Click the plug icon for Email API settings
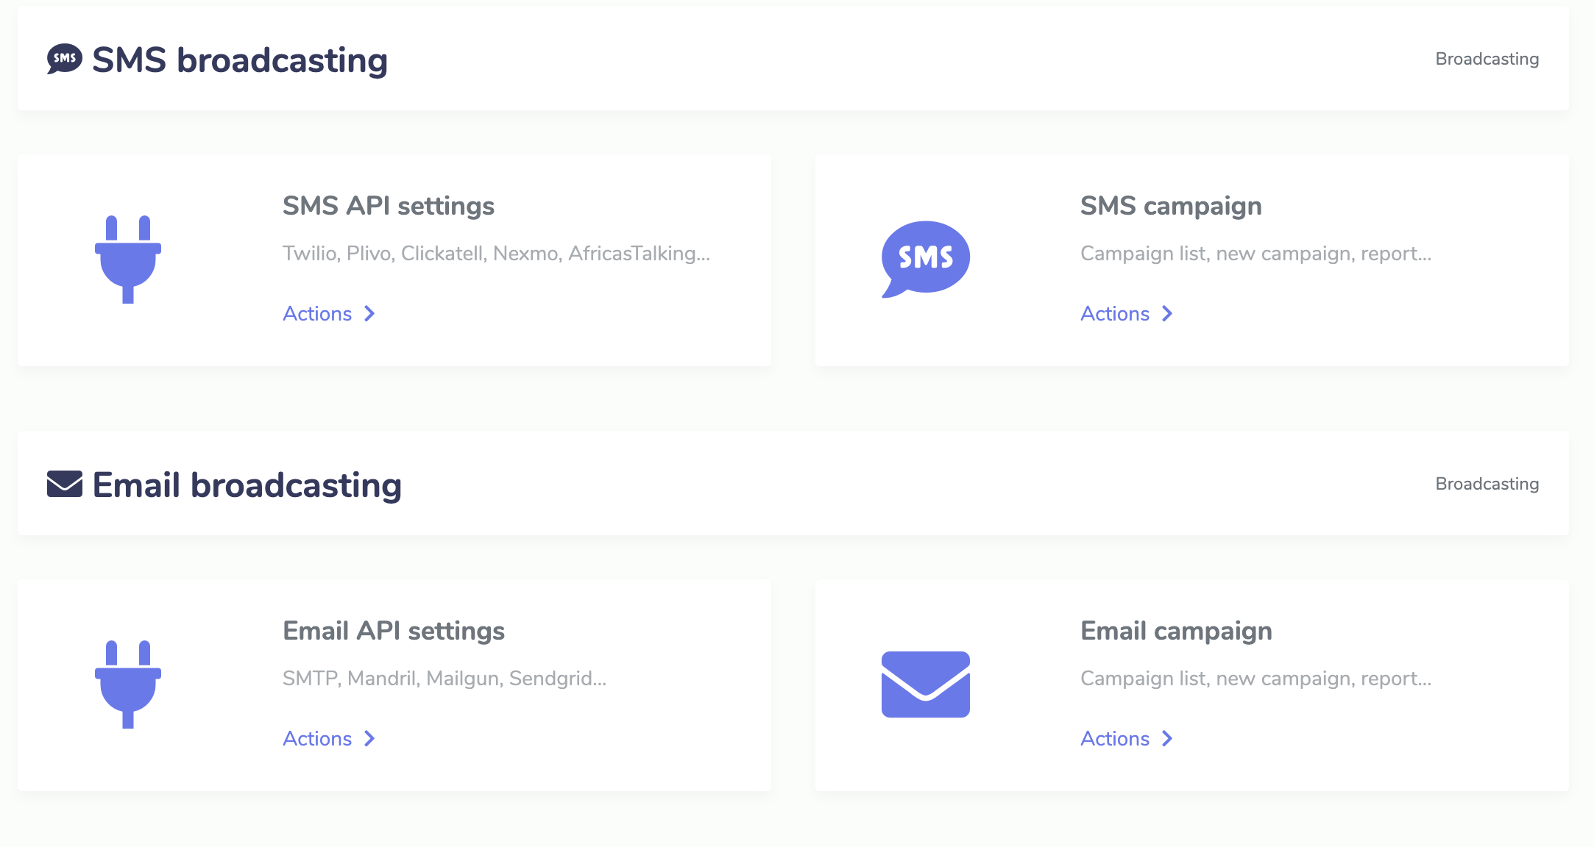 (128, 684)
